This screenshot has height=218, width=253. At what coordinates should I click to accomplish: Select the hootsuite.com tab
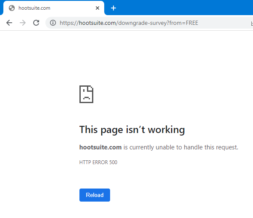pos(54,8)
